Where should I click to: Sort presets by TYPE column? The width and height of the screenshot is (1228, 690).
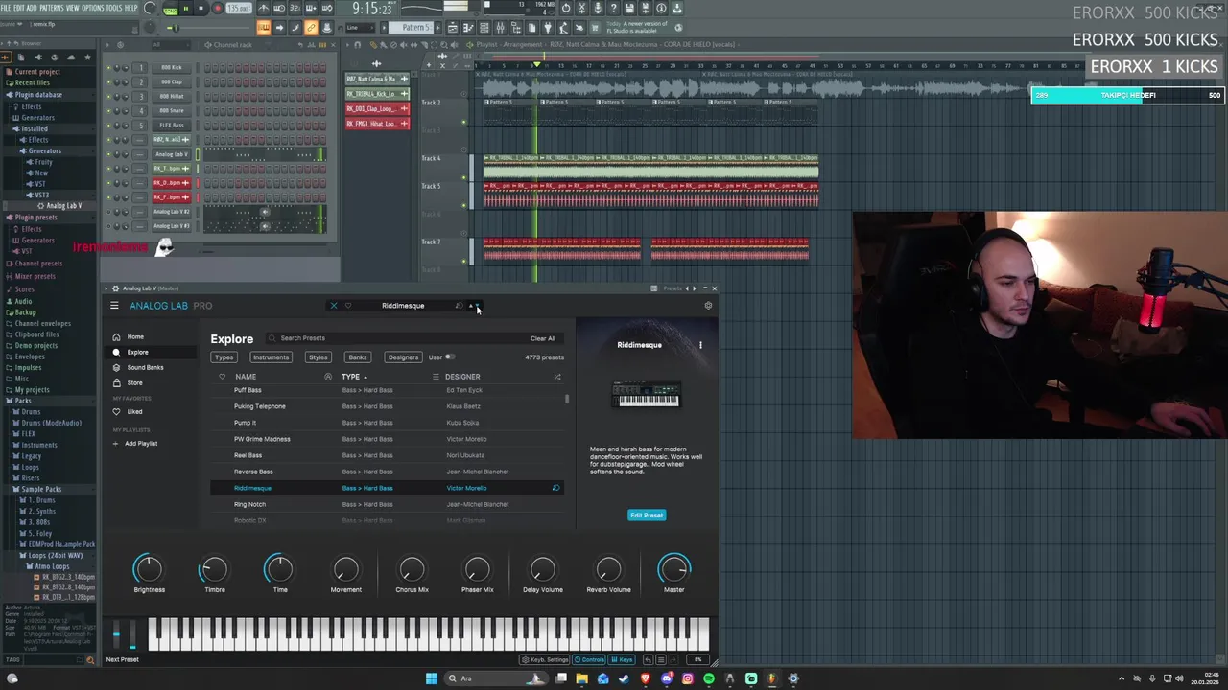pos(354,377)
